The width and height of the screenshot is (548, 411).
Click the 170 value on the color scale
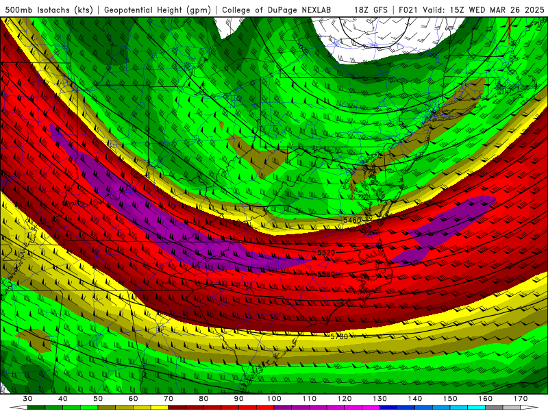click(521, 399)
